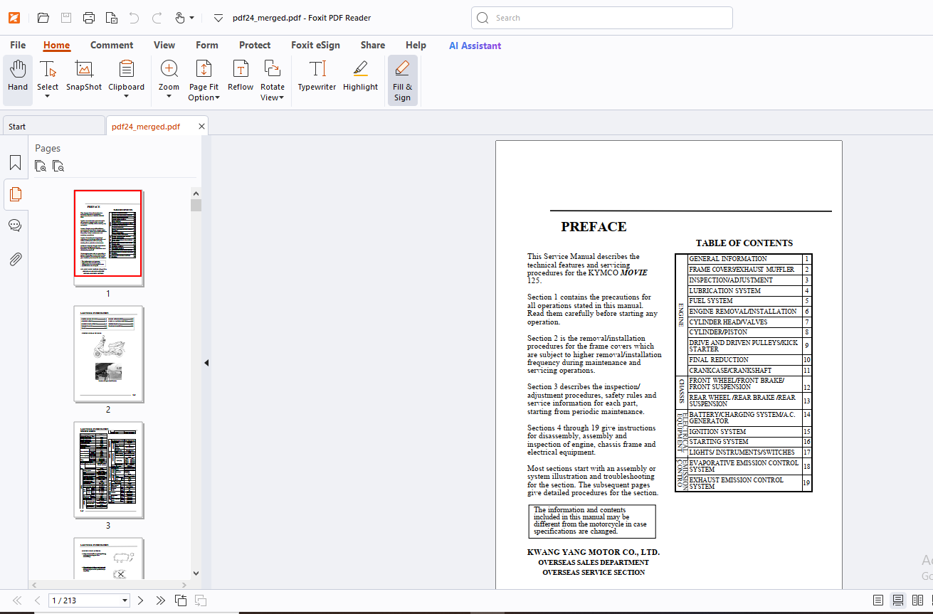The width and height of the screenshot is (933, 614).
Task: Activate the Highlight tool
Action: 360,75
